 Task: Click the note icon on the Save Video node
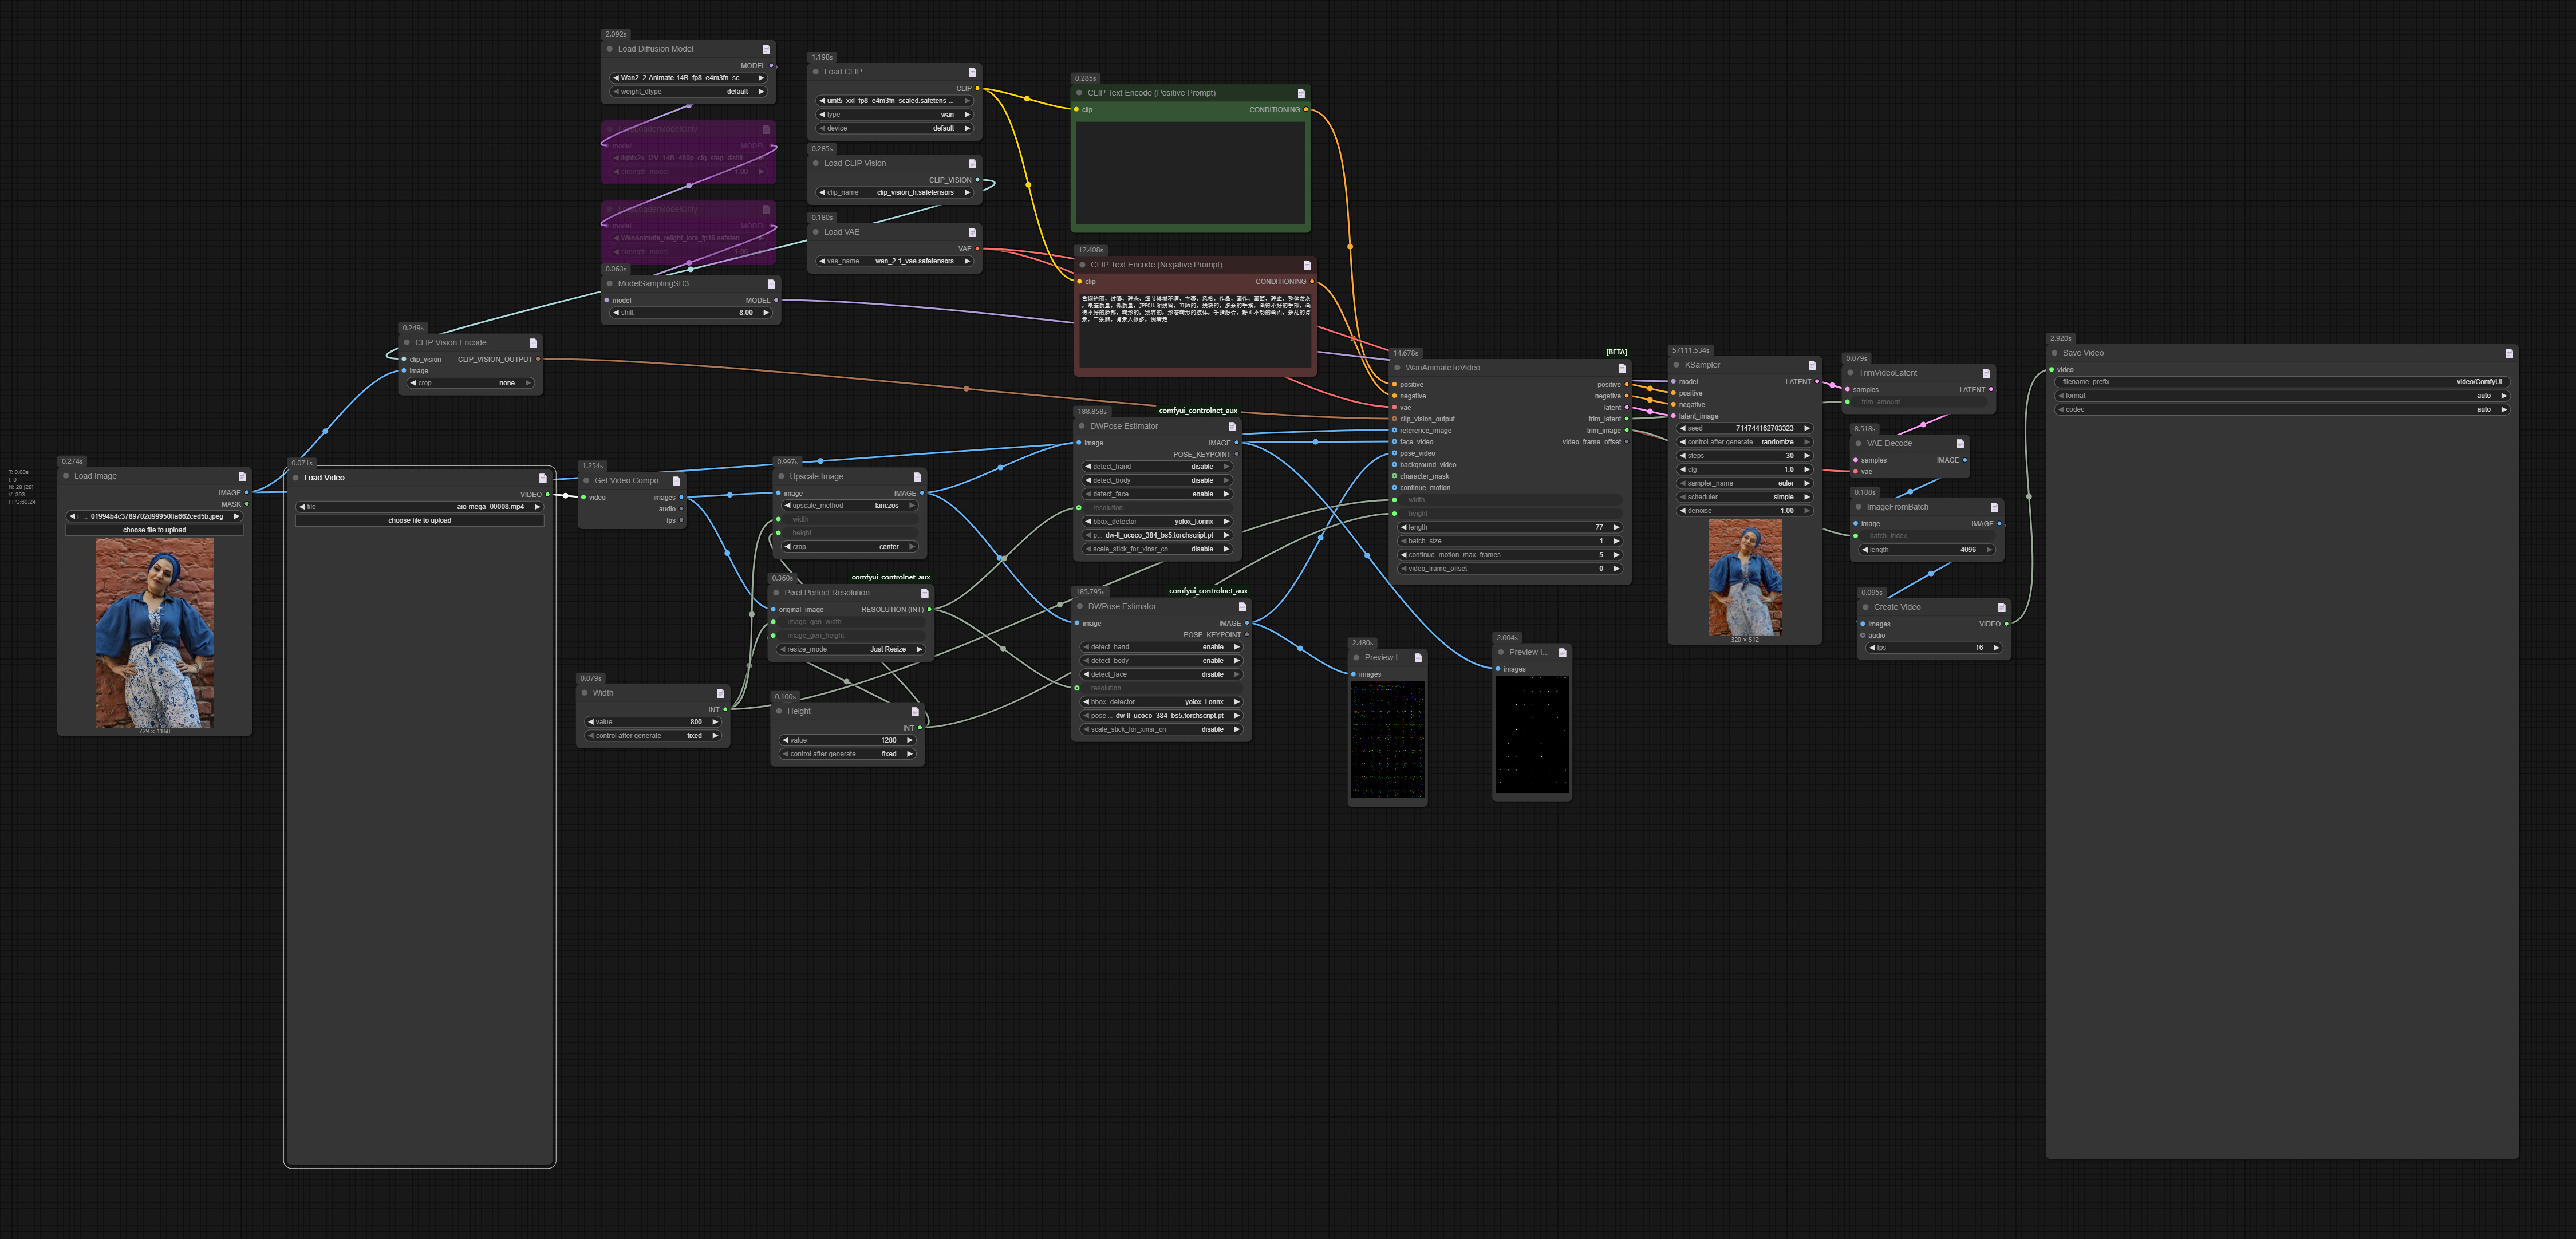point(2510,352)
